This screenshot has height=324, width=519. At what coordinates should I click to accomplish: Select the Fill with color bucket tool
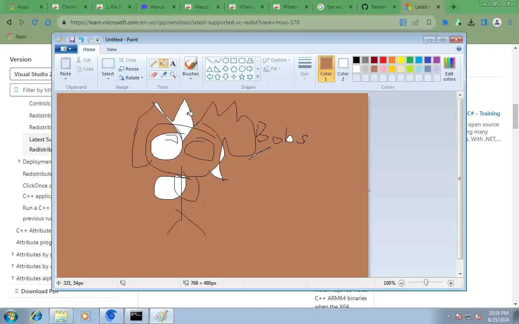pos(163,64)
